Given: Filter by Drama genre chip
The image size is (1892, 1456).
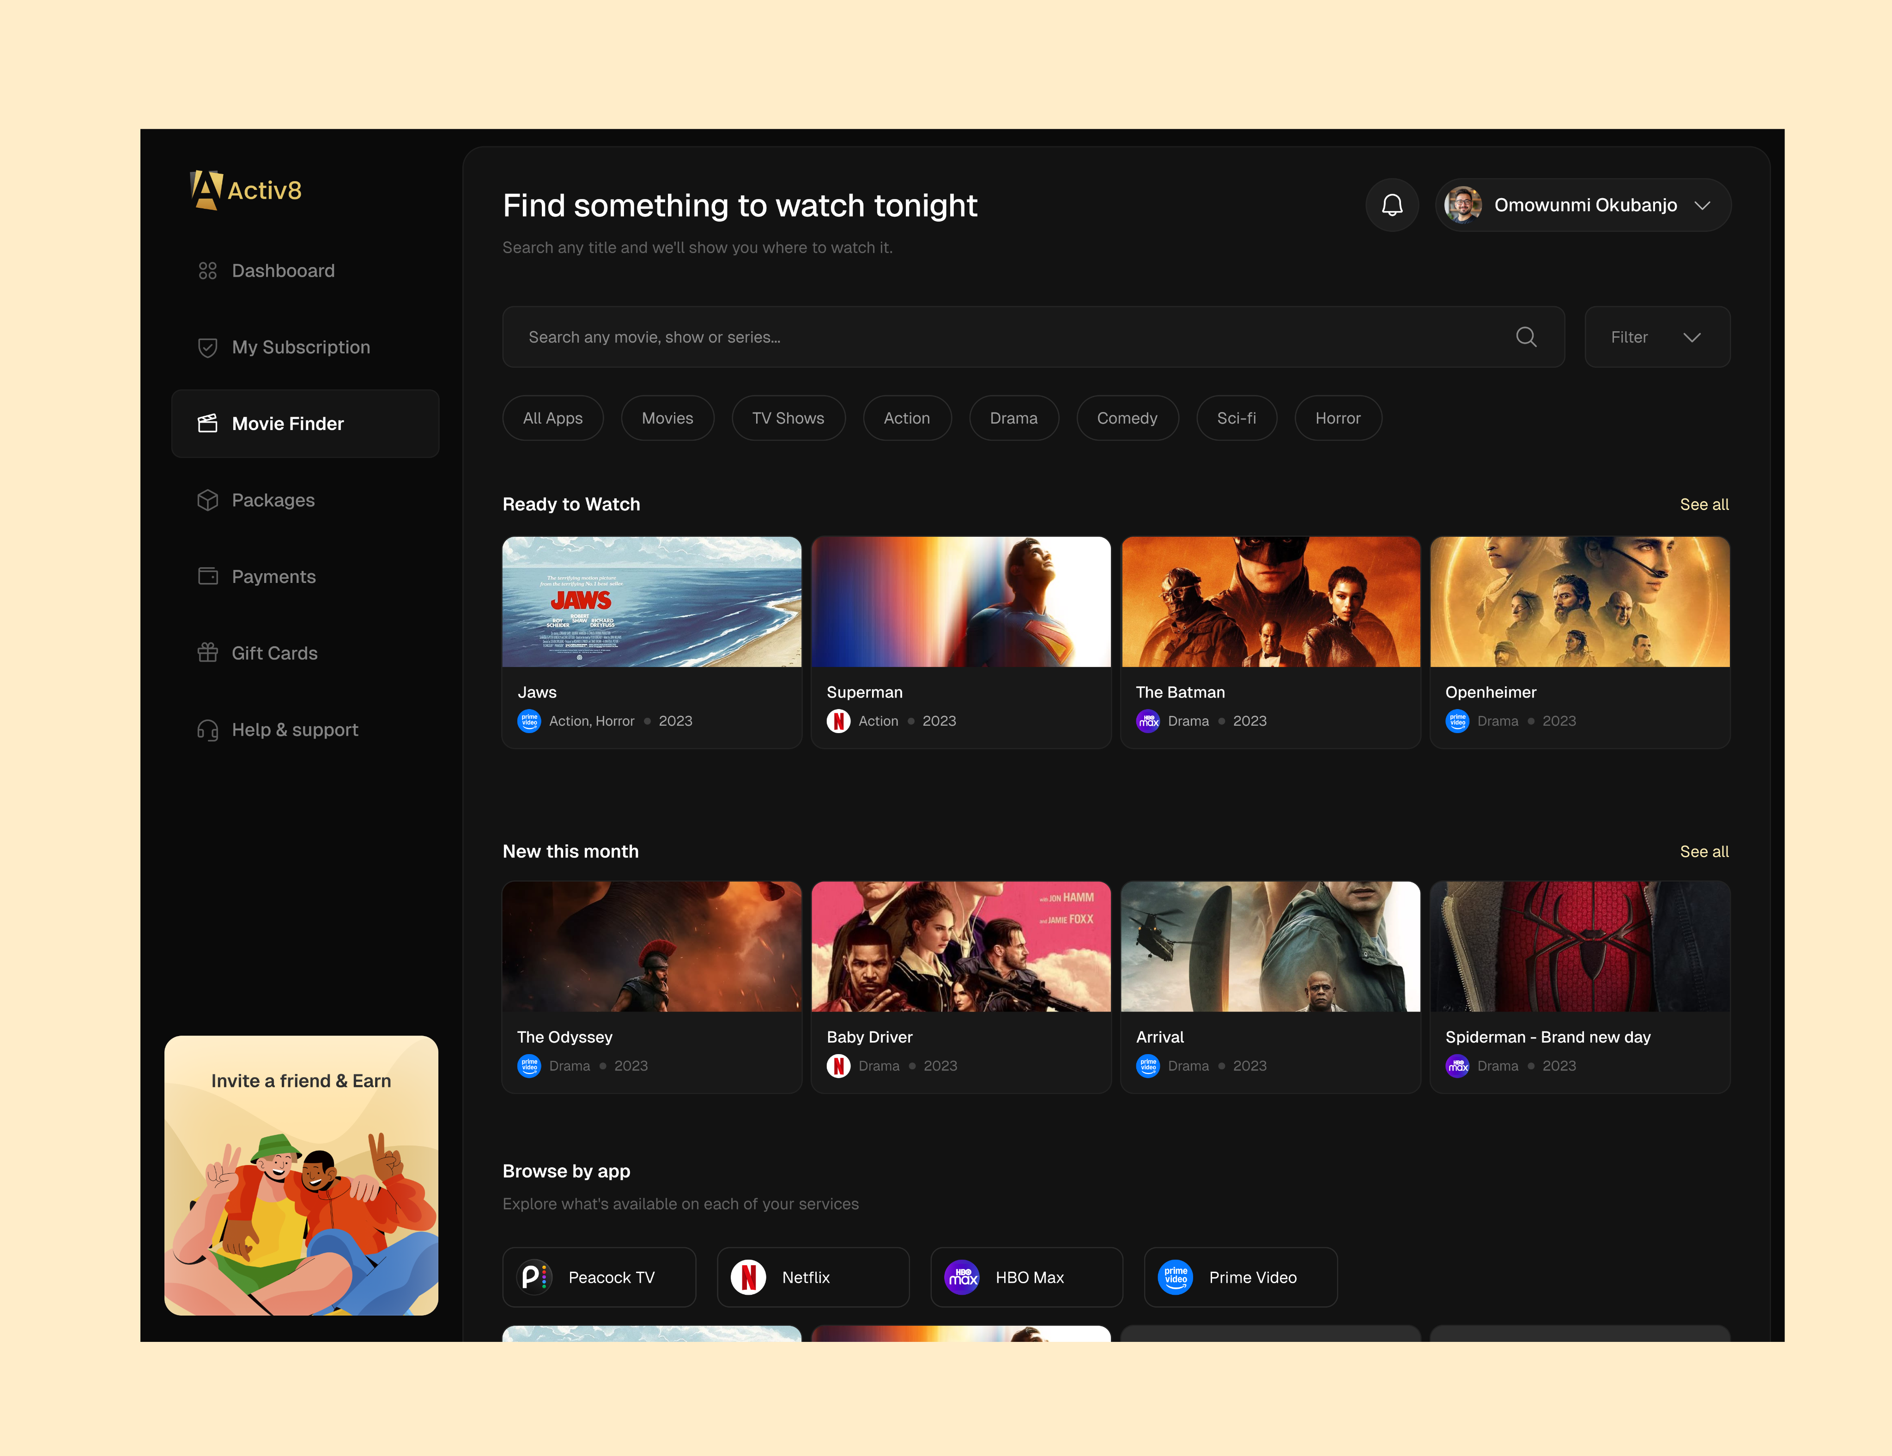Looking at the screenshot, I should point(1013,419).
